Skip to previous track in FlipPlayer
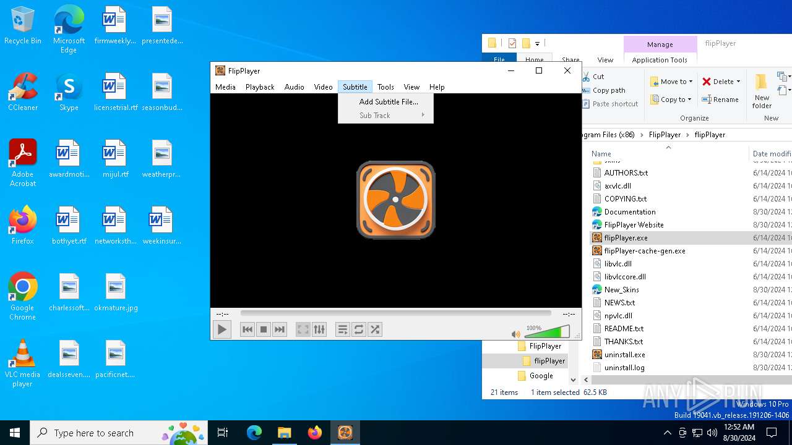792x445 pixels. (247, 329)
